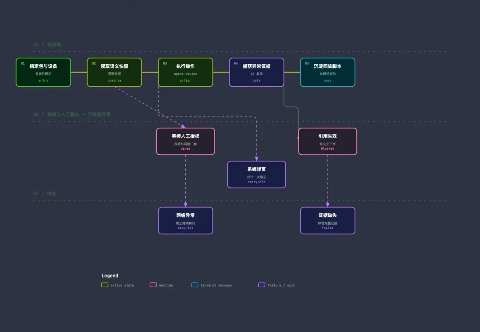Select the 等待人工授权 node
Image resolution: width=480 pixels, height=332 pixels.
coord(185,141)
